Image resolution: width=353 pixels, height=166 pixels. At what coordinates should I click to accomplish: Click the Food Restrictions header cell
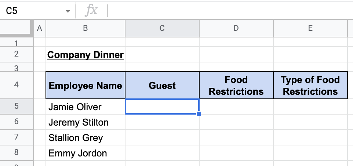tap(236, 86)
